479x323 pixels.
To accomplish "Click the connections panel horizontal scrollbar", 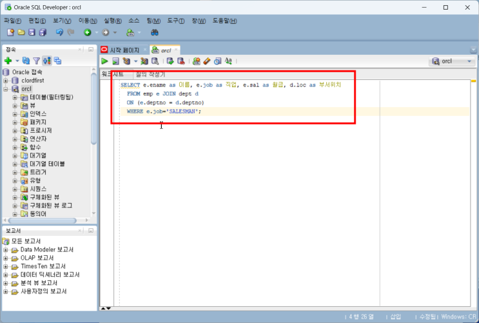I will click(42, 220).
